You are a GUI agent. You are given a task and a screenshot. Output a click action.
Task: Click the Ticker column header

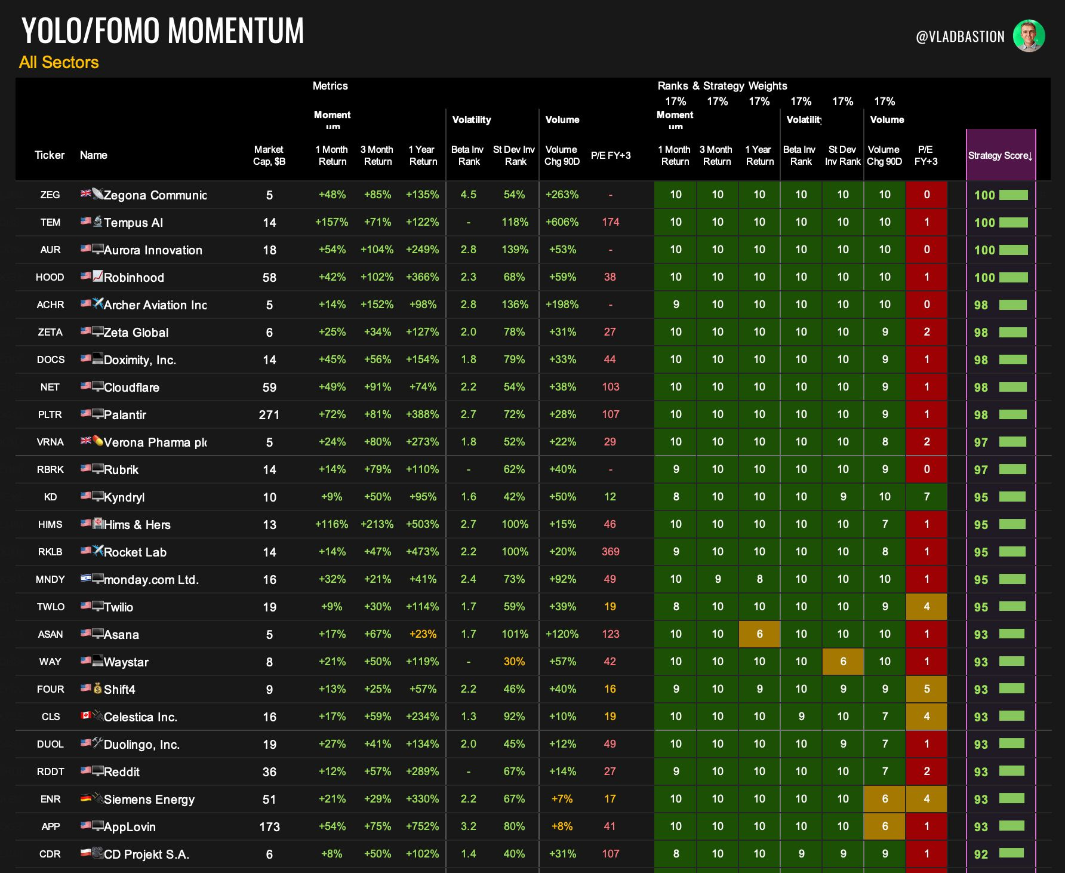(x=50, y=155)
